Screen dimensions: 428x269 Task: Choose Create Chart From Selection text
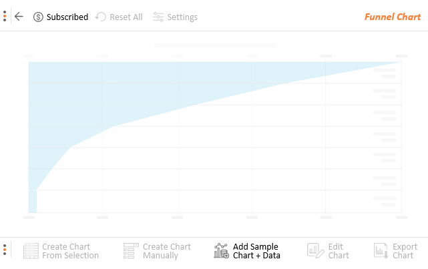point(70,251)
